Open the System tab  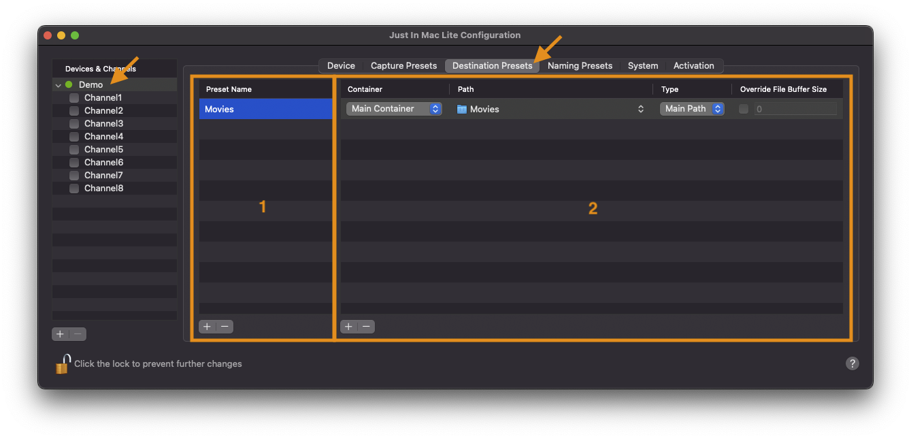click(643, 66)
